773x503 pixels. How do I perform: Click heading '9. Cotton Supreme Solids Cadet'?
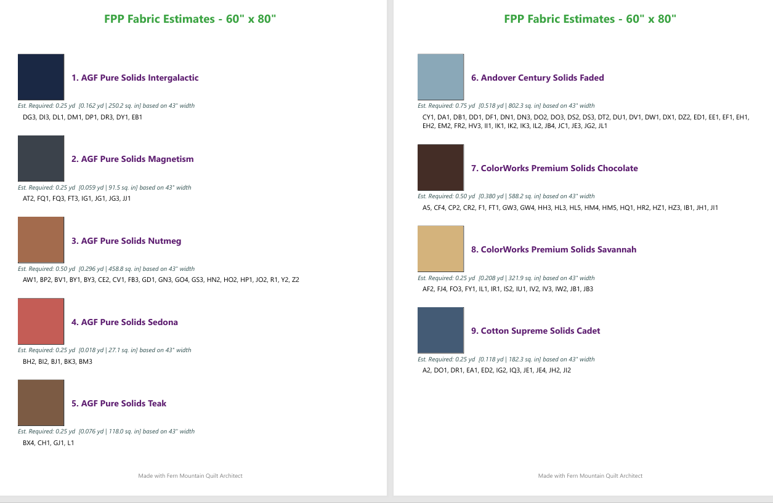[535, 331]
